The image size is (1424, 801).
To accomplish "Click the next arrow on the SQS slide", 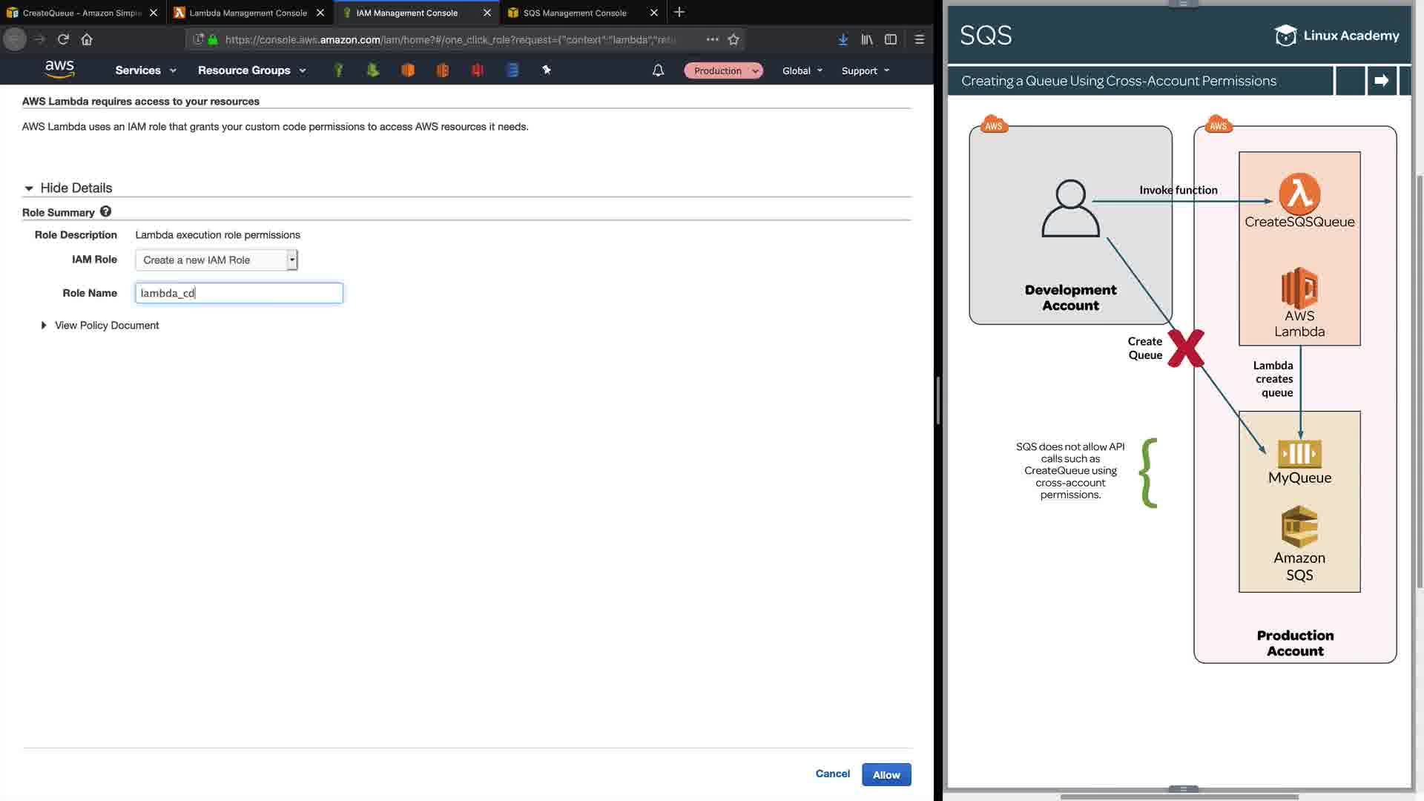I will (x=1381, y=81).
